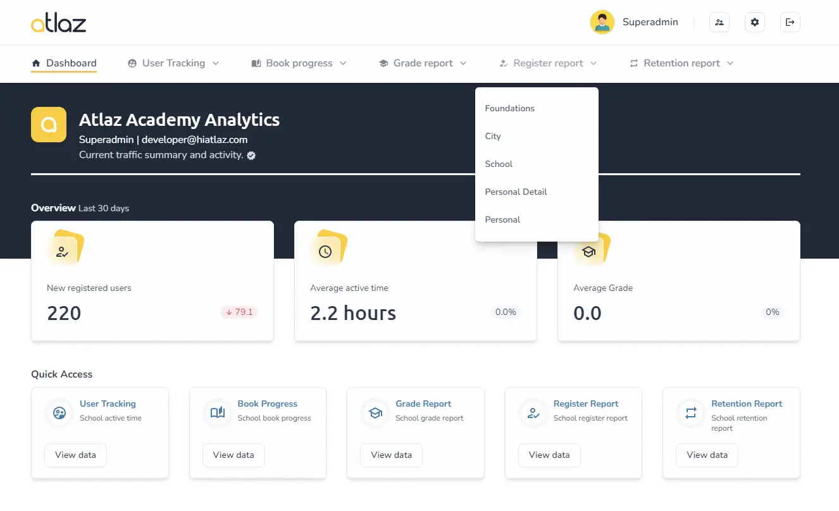Click View data under User Tracking
The height and width of the screenshot is (511, 839).
tap(75, 455)
